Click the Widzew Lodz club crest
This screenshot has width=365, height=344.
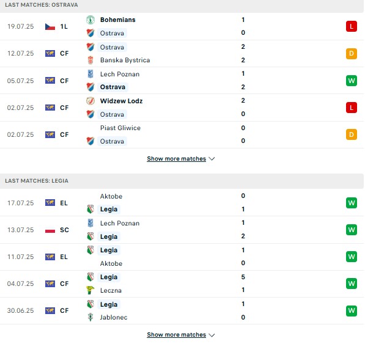click(x=90, y=101)
